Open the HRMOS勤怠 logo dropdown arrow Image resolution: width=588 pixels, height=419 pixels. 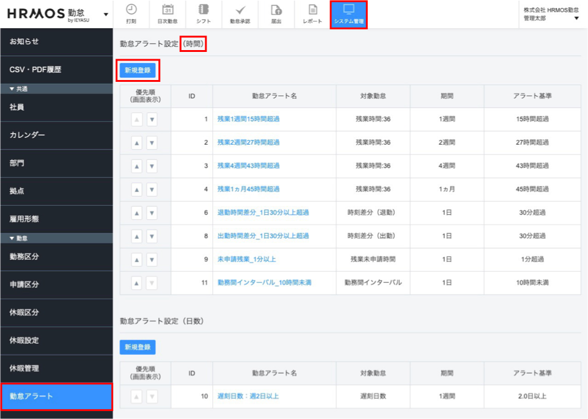(x=106, y=15)
